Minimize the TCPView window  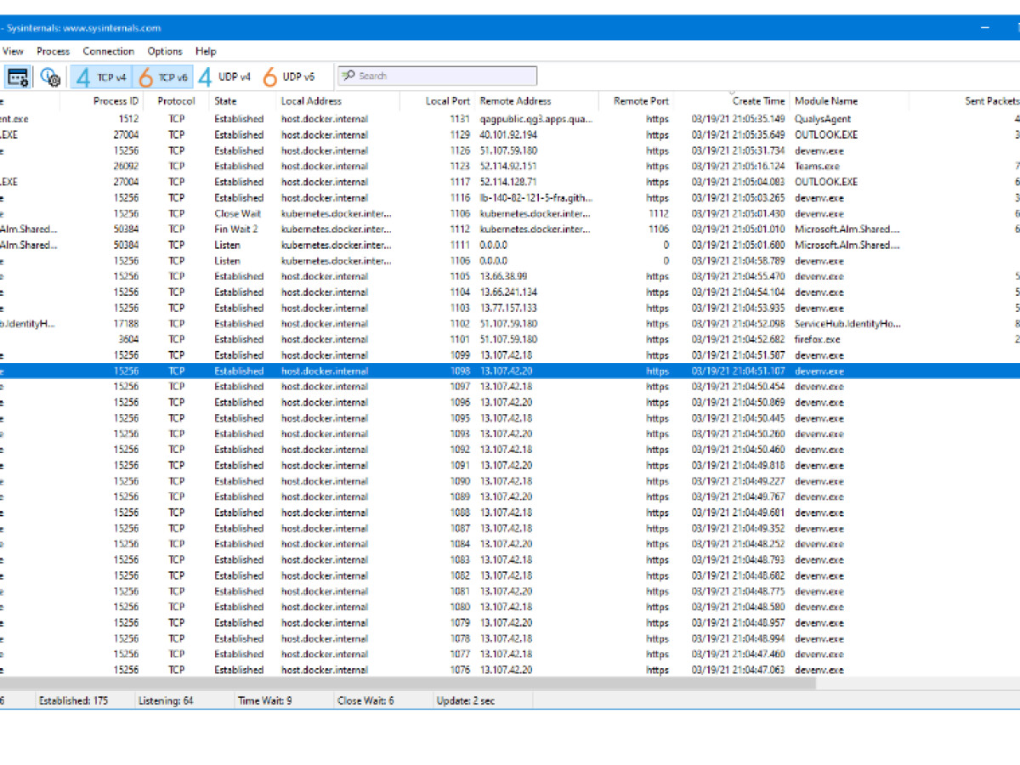pos(986,27)
